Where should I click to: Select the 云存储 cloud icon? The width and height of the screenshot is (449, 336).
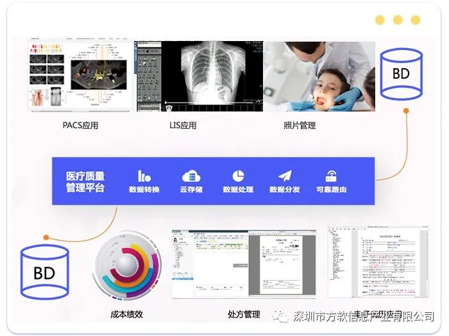[191, 176]
